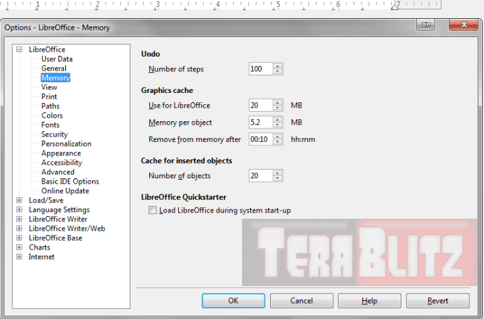
Task: Expand the Charts tree node
Action: click(19, 247)
